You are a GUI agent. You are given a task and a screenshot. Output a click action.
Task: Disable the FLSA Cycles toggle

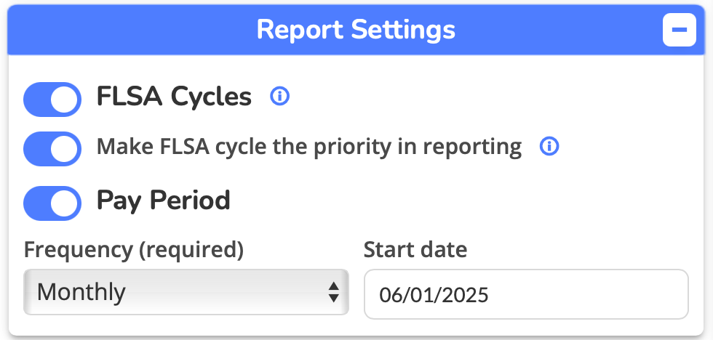[x=52, y=99]
